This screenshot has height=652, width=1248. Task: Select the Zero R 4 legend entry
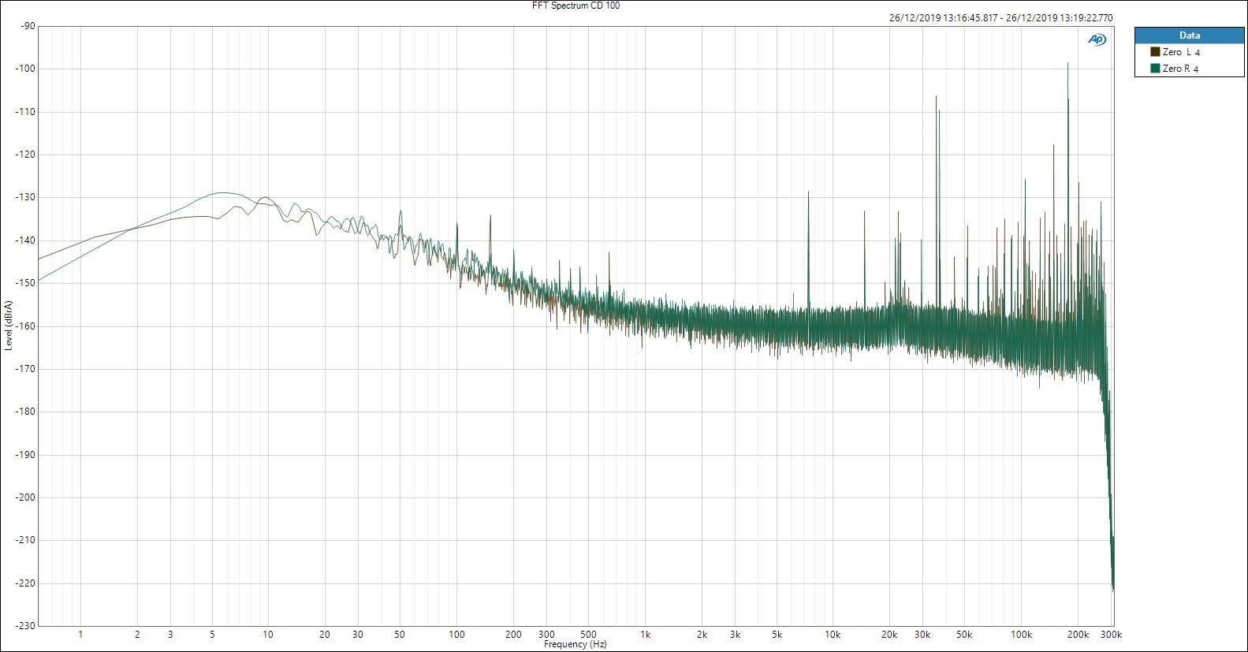(1180, 69)
